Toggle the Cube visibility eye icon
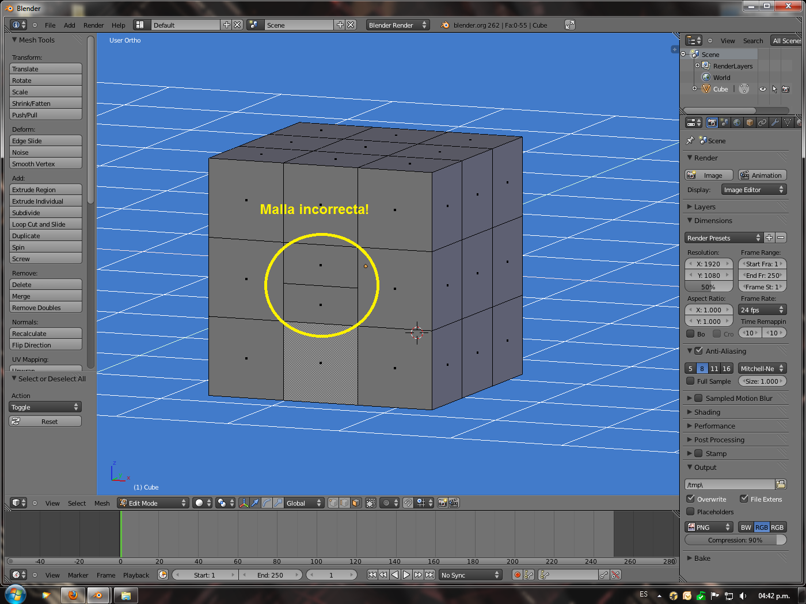Viewport: 806px width, 604px height. click(762, 89)
